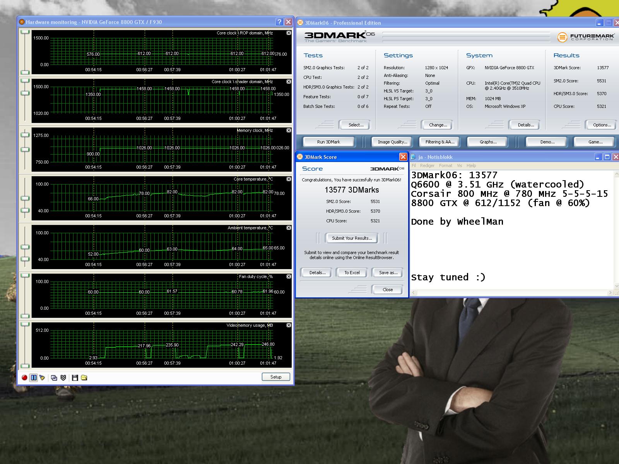This screenshot has width=619, height=464.
Task: Click the 'Q6600 @ 3.51 GHz (watercooled)' line
Action: [x=498, y=185]
